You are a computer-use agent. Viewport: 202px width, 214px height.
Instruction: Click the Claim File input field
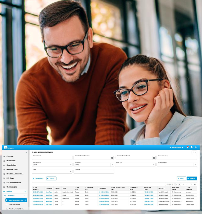[x=94, y=172]
